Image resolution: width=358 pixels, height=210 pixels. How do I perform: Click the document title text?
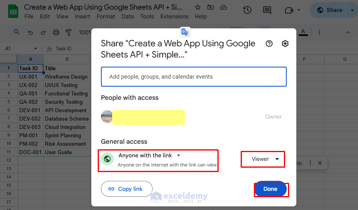(x=103, y=7)
